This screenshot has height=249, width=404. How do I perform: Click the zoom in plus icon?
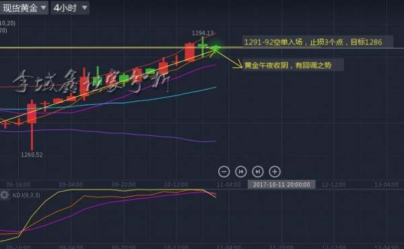[x=275, y=172]
